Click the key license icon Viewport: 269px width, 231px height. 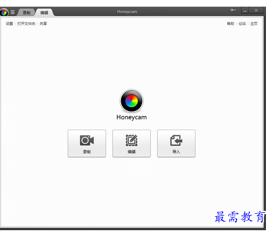coord(233,10)
